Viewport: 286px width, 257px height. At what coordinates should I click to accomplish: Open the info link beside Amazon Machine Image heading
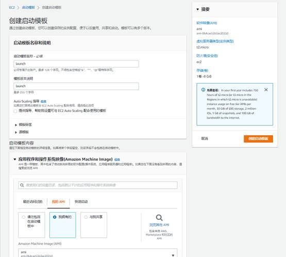coord(117,159)
